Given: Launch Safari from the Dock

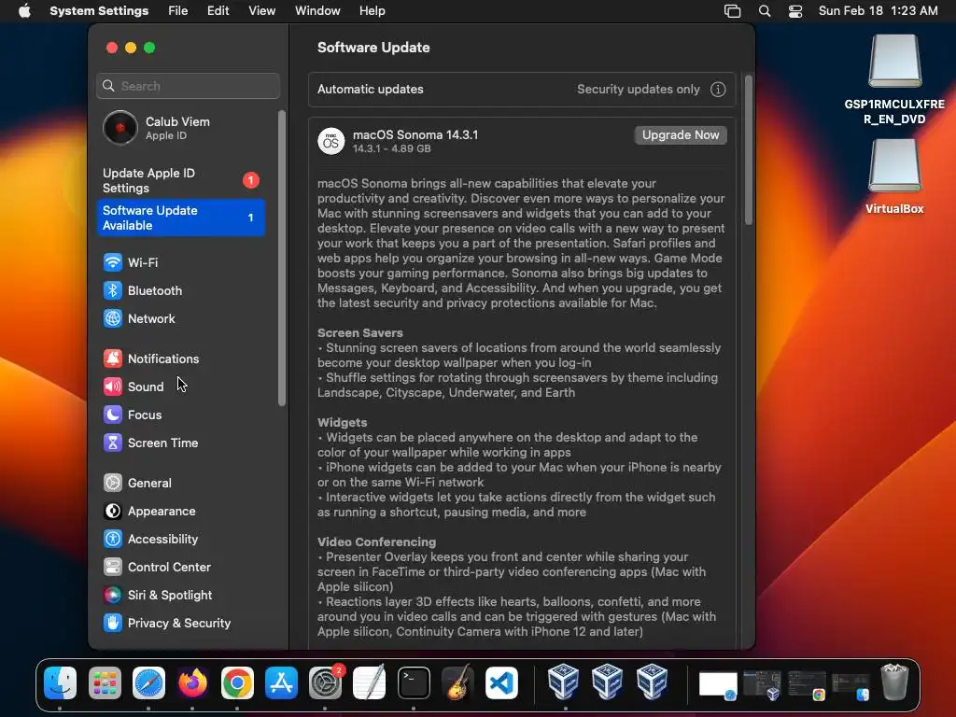Looking at the screenshot, I should coord(148,682).
